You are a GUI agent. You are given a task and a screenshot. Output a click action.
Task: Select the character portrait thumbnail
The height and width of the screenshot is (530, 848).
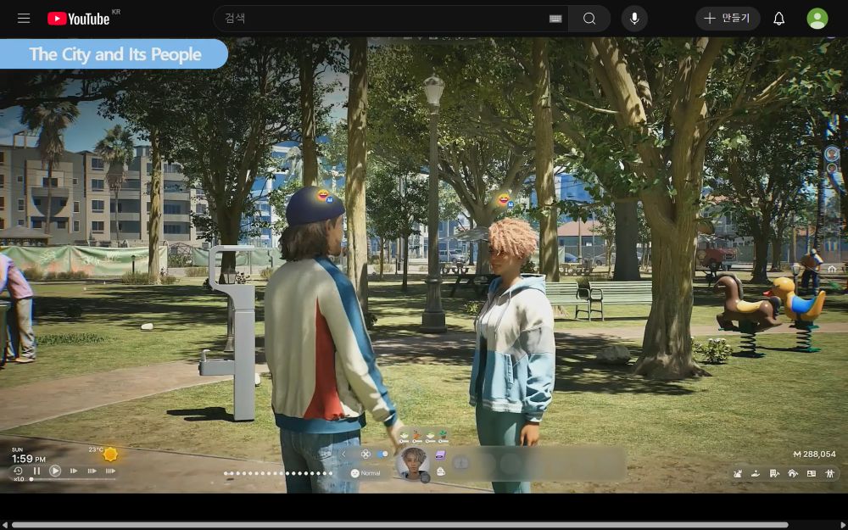click(414, 463)
